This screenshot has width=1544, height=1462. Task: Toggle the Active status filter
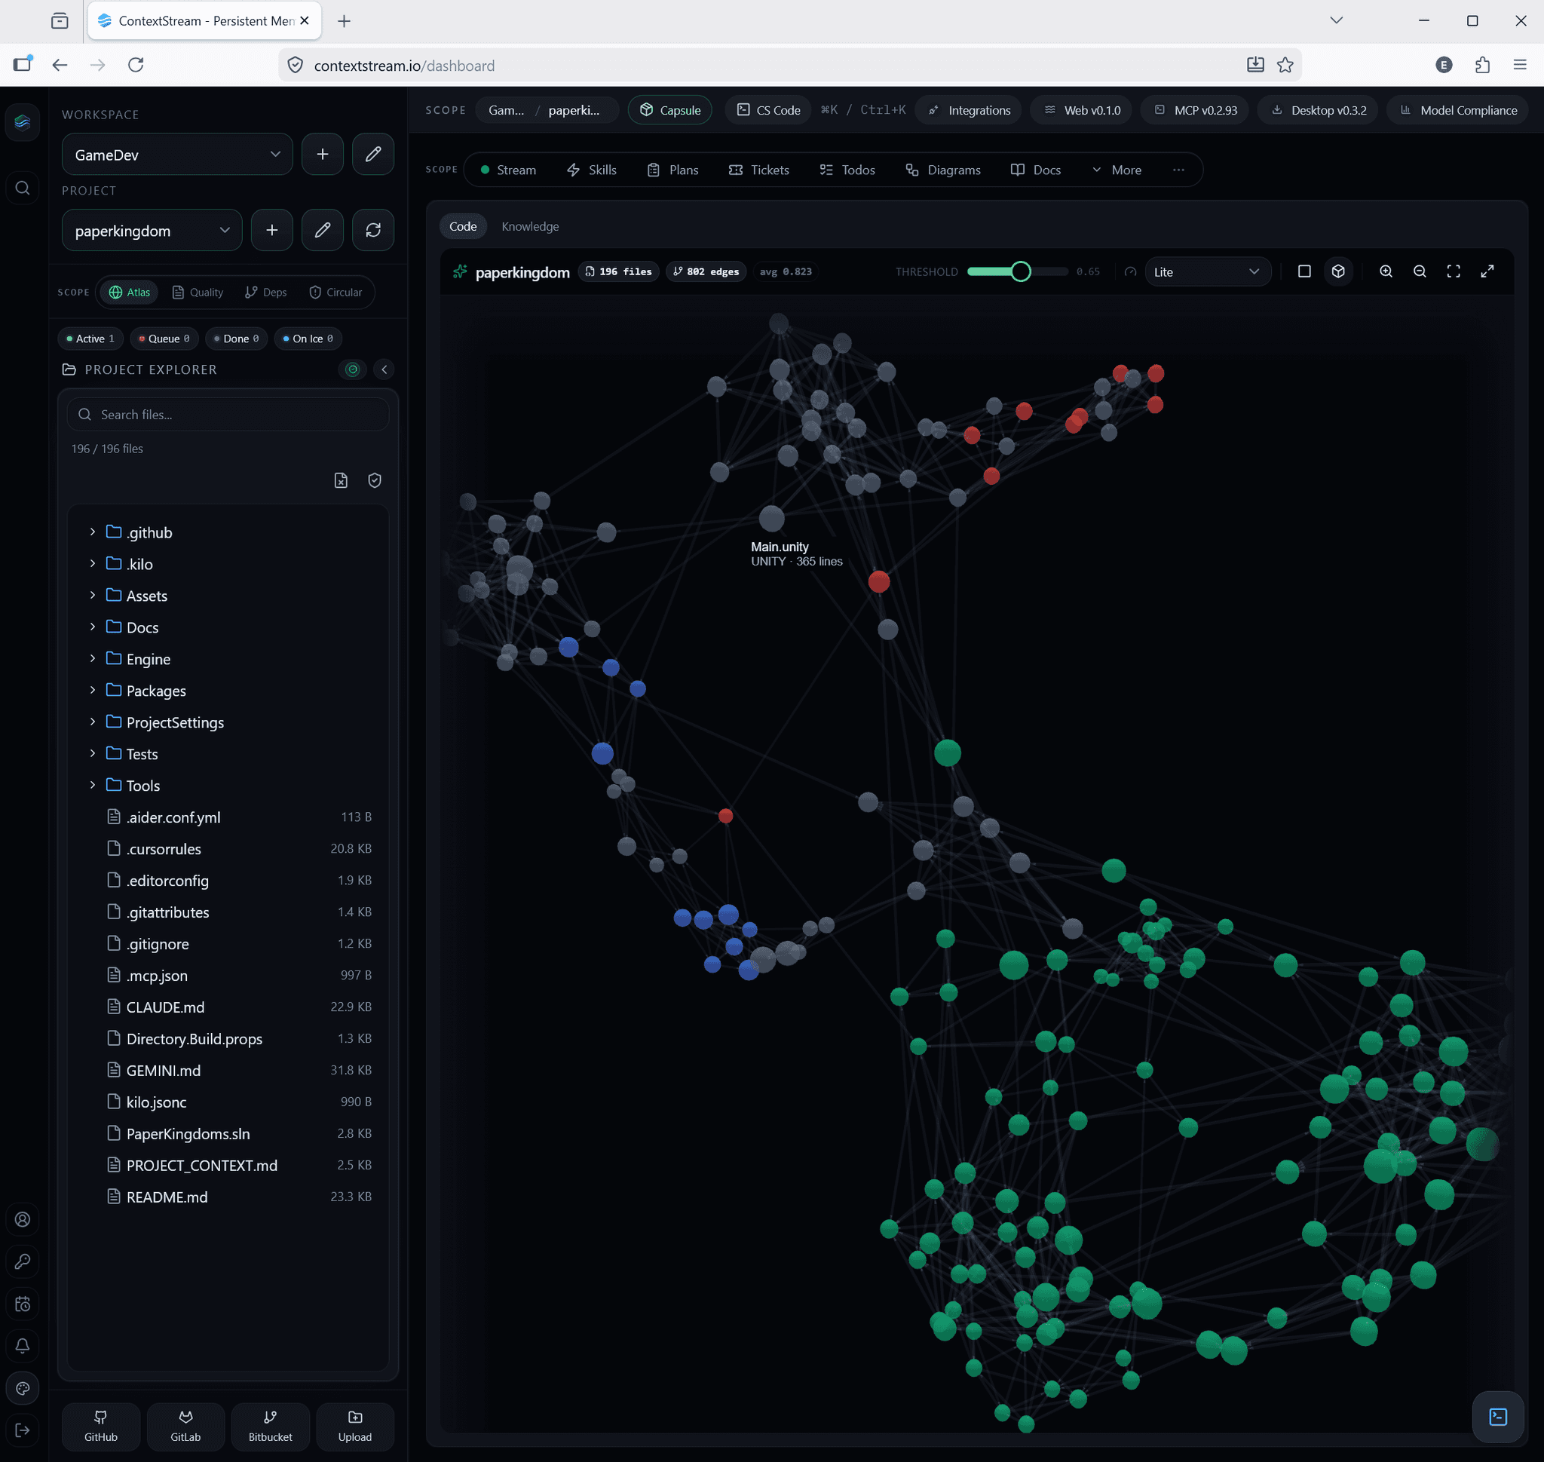click(90, 339)
